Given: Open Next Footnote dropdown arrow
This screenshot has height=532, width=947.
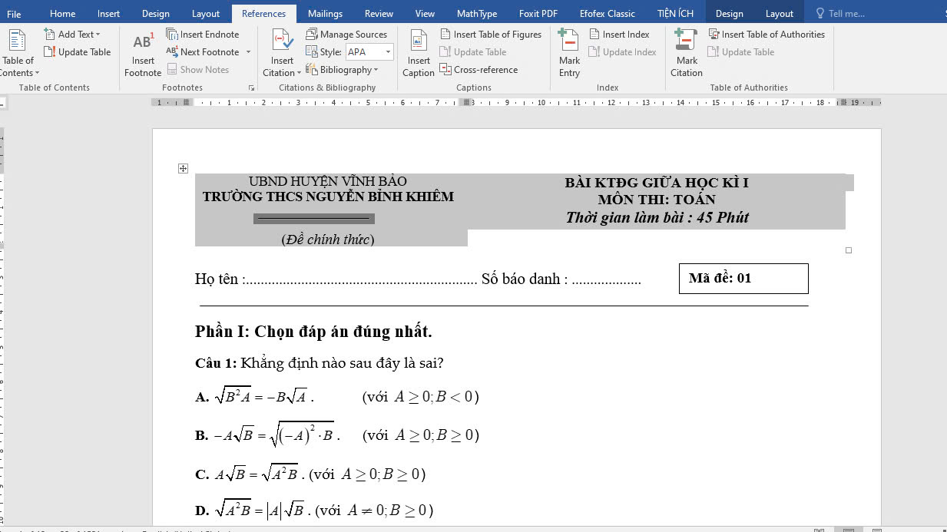Looking at the screenshot, I should 248,52.
